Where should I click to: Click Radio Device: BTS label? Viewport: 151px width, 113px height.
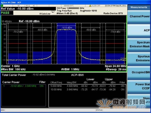[113, 13]
